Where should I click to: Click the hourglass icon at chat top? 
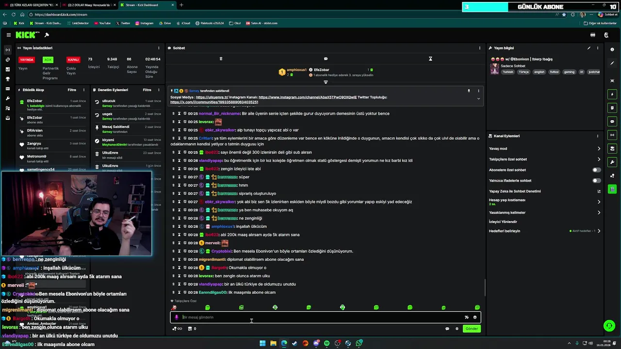430,59
